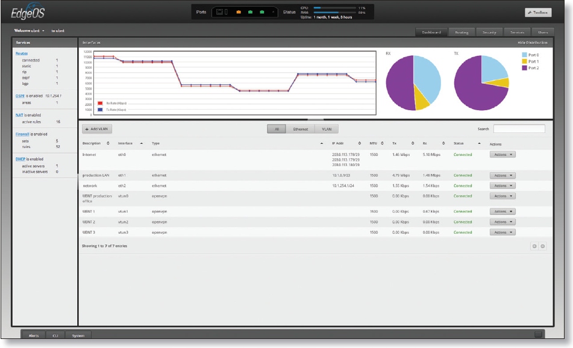This screenshot has height=348, width=573.
Task: Sort by IP Addr column
Action: point(346,143)
